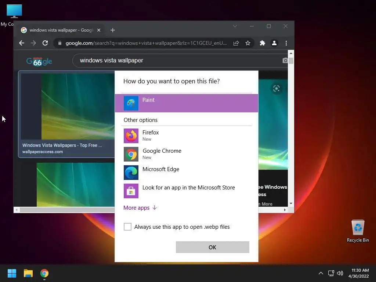376x282 pixels.
Task: Check Always use this app for .webp
Action: (127, 227)
